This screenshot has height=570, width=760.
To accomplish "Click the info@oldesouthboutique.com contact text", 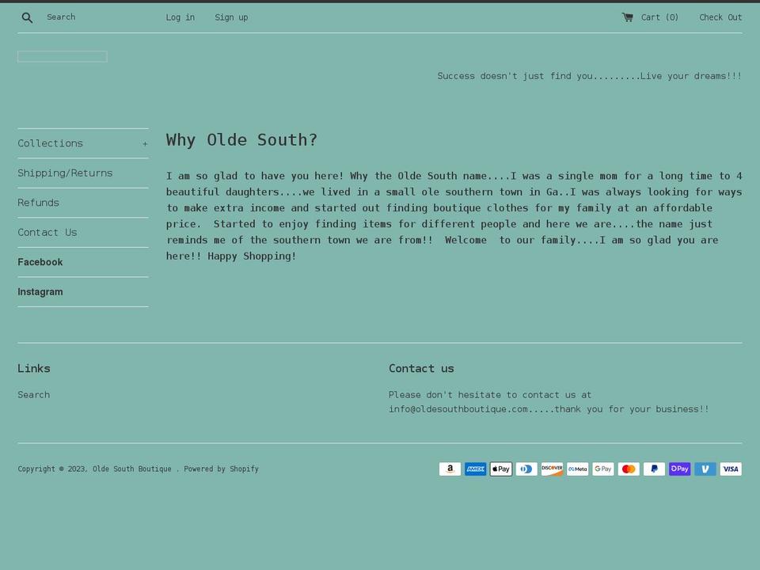I will point(458,409).
